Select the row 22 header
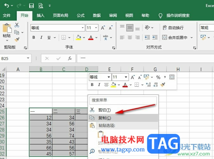 3,93
